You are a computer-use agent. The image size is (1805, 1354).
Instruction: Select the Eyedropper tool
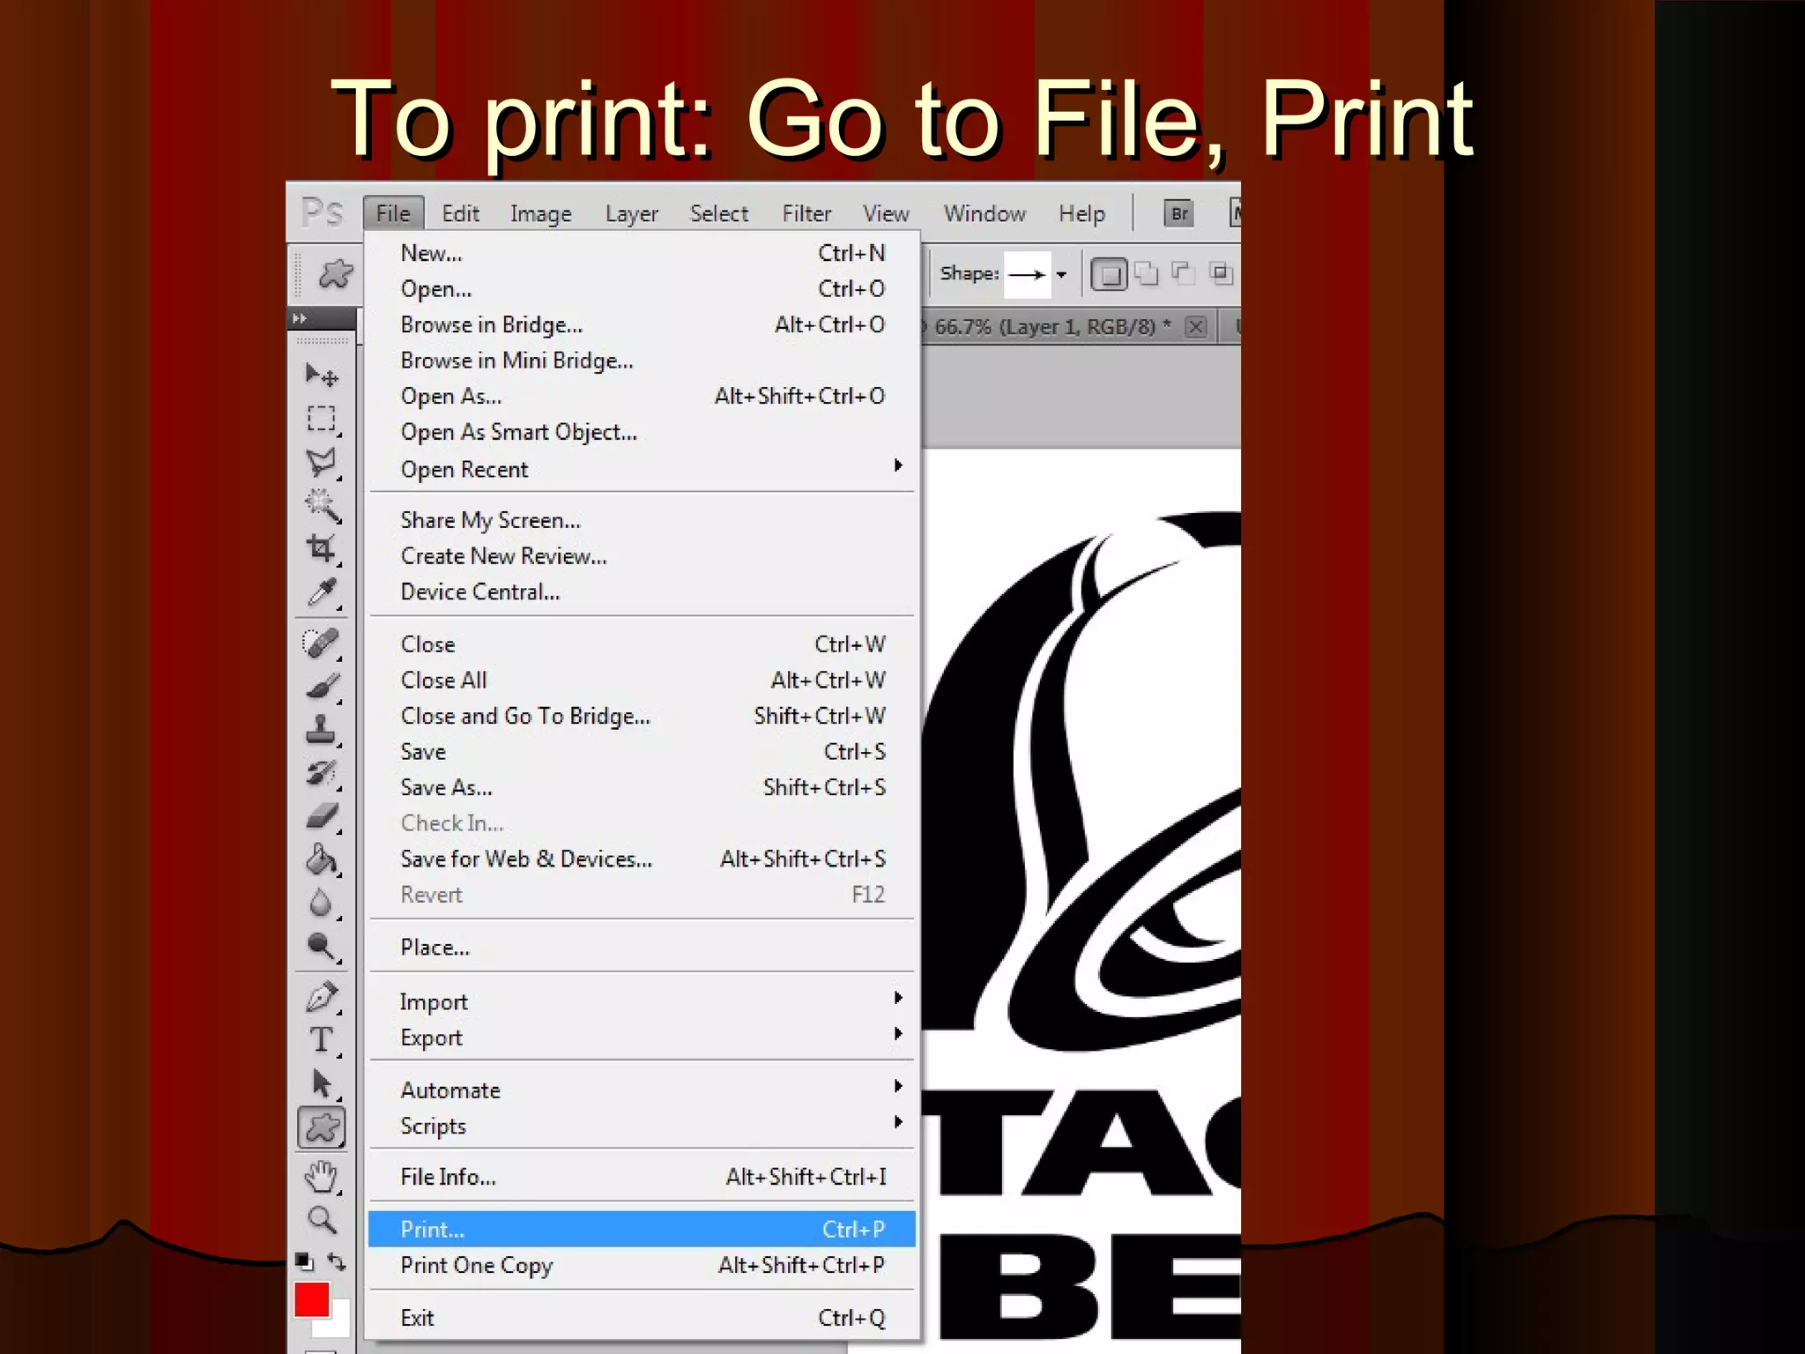(x=322, y=591)
